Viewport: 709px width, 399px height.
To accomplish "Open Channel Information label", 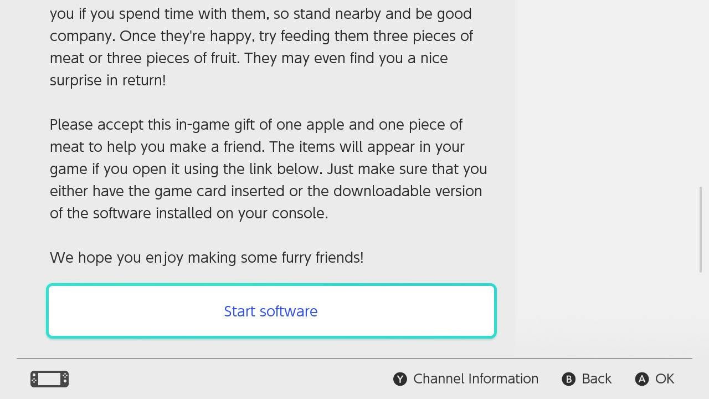I will (476, 378).
